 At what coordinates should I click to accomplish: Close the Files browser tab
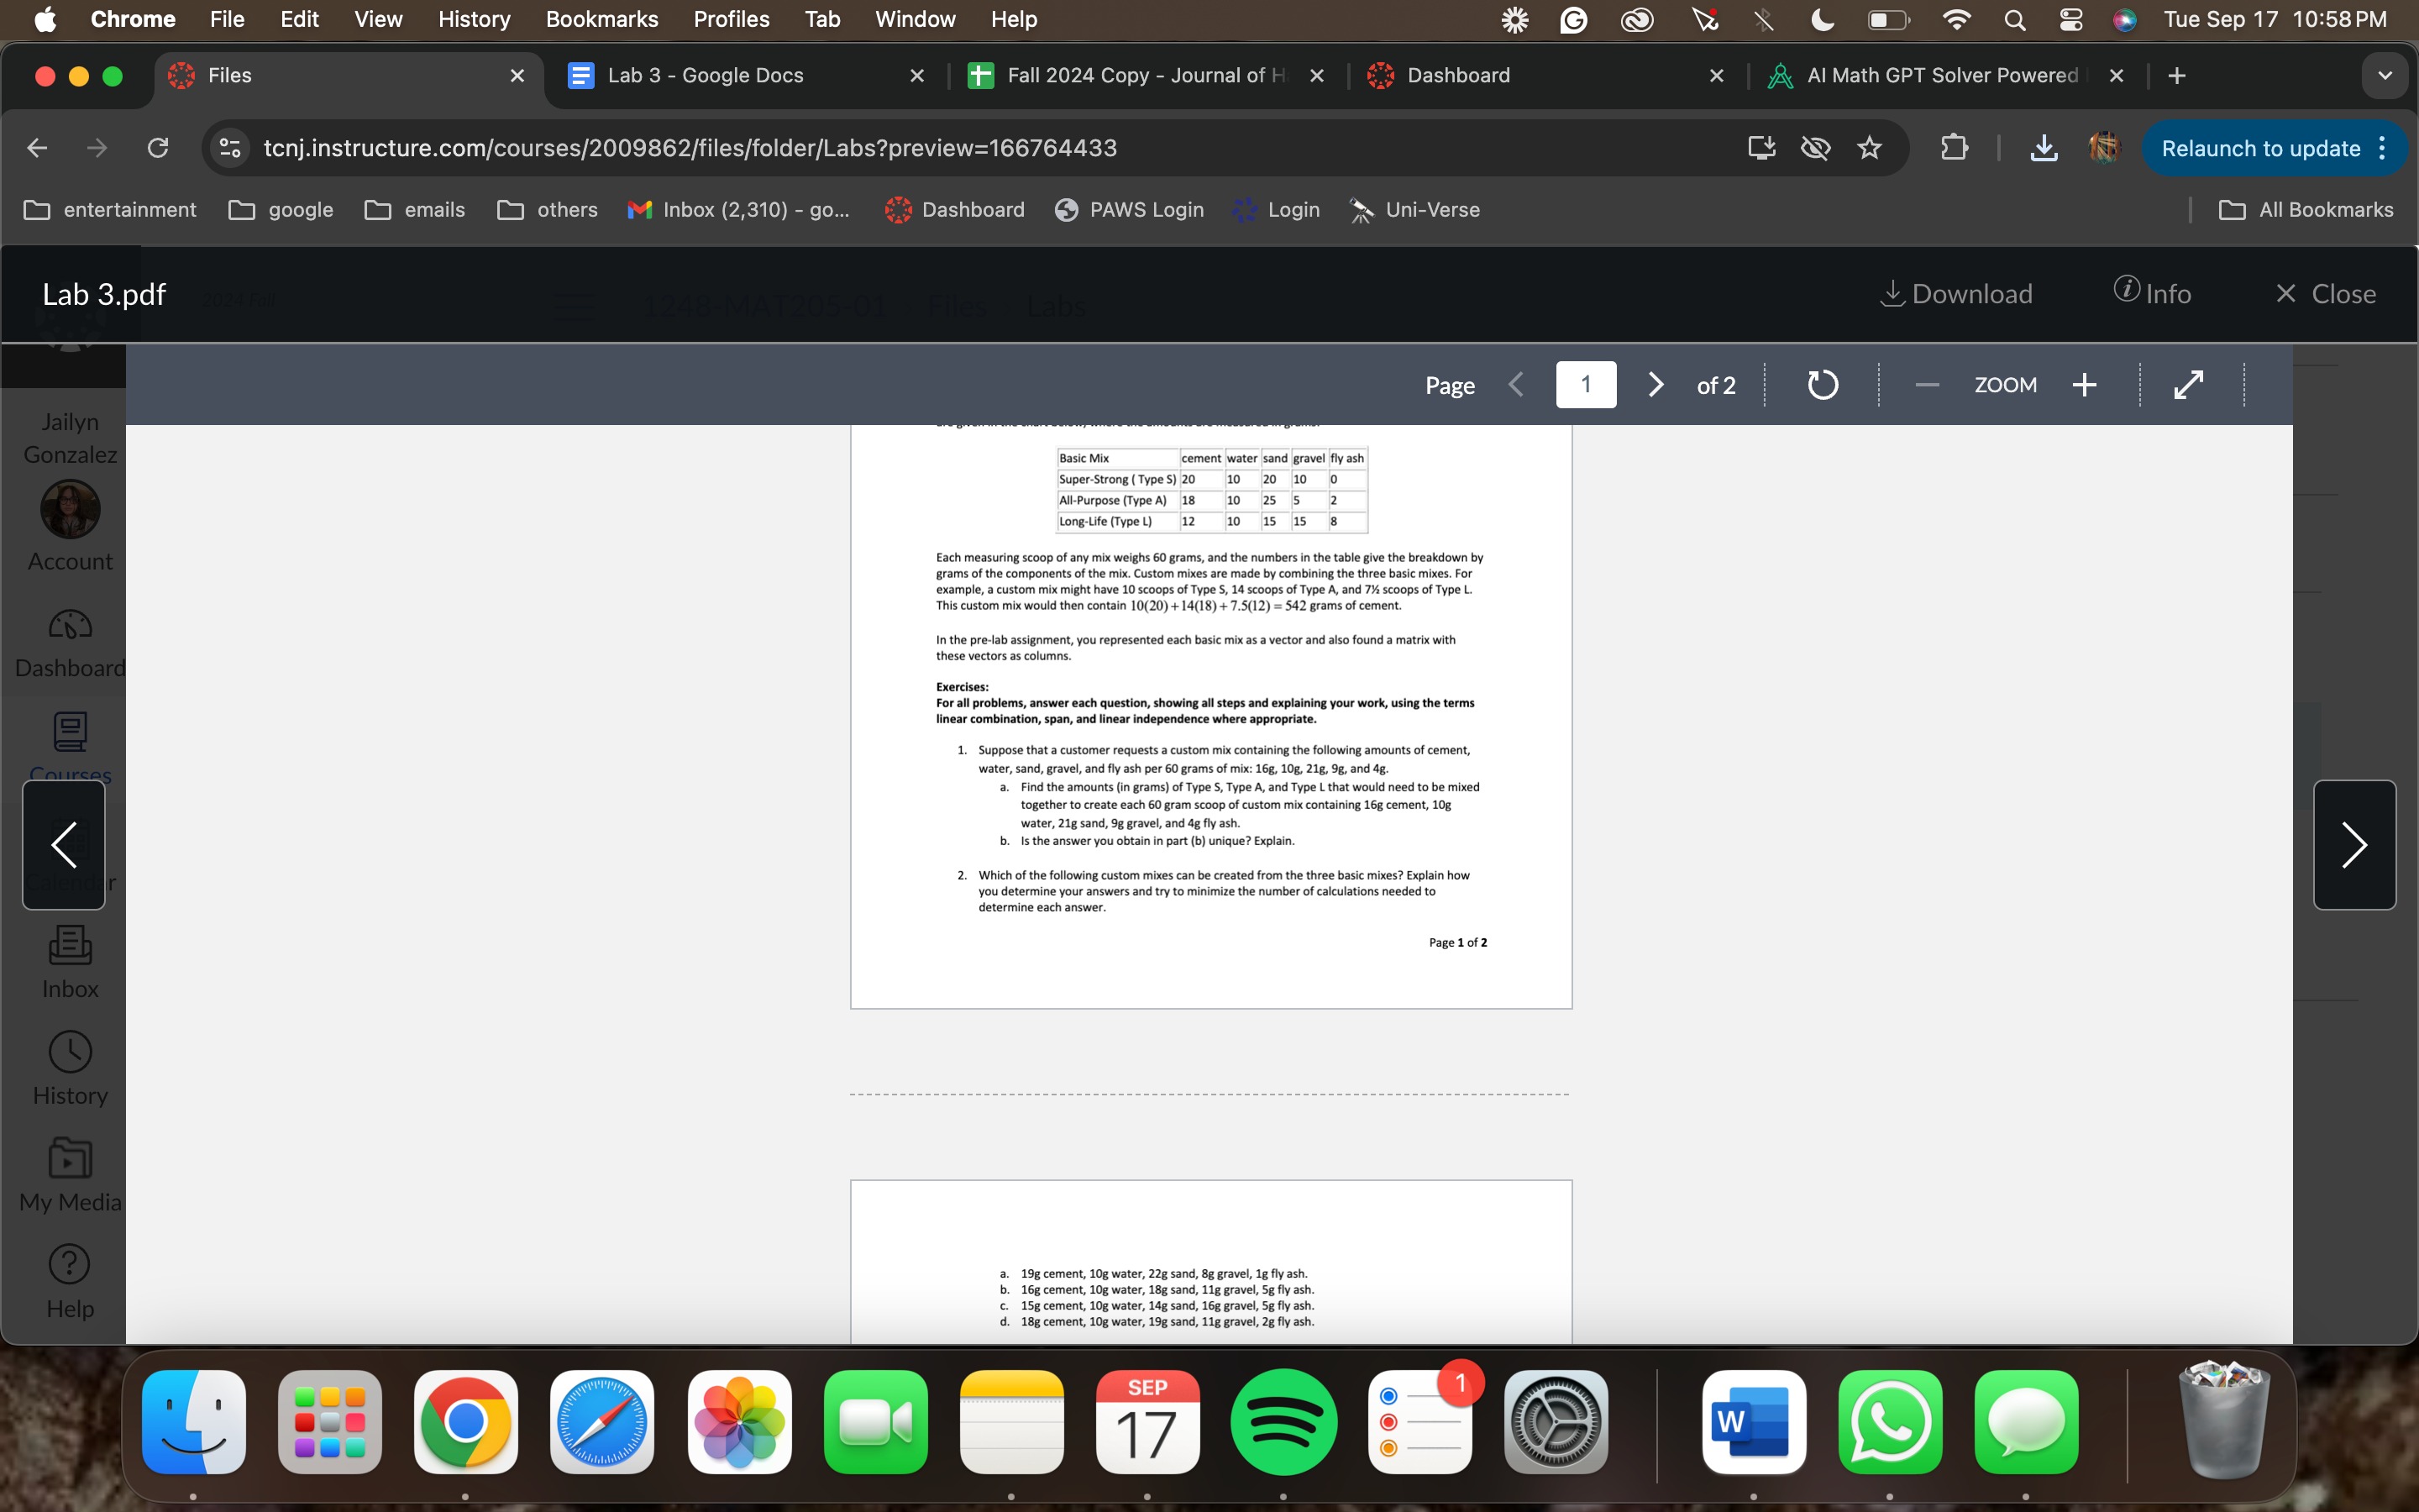pyautogui.click(x=517, y=76)
